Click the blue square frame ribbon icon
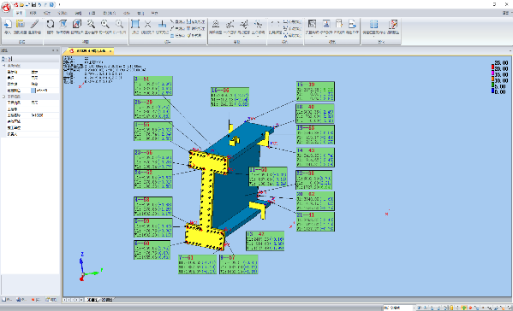The image size is (513, 311). point(135,24)
